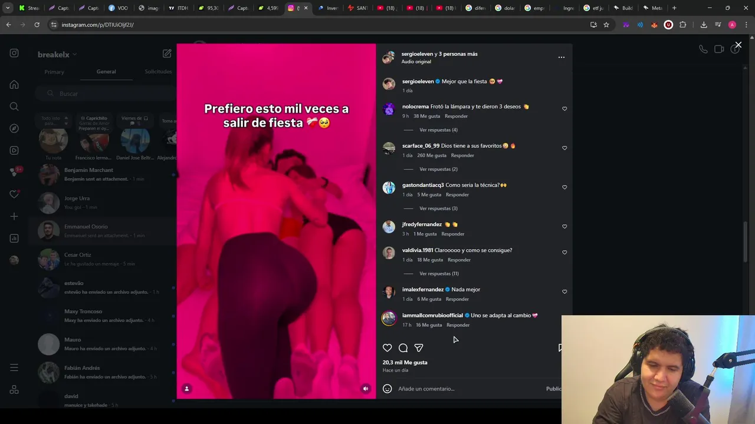Close the post overlay with the X

[738, 45]
